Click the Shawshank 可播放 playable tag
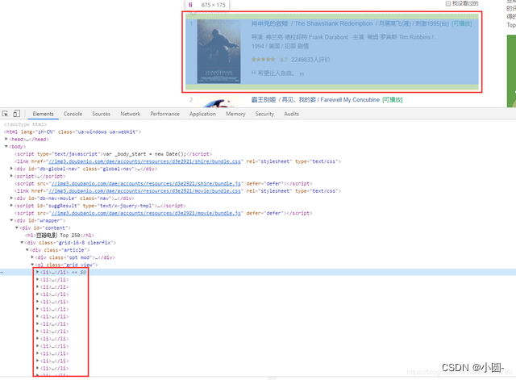Screen dimensions: 516x380 coord(462,23)
